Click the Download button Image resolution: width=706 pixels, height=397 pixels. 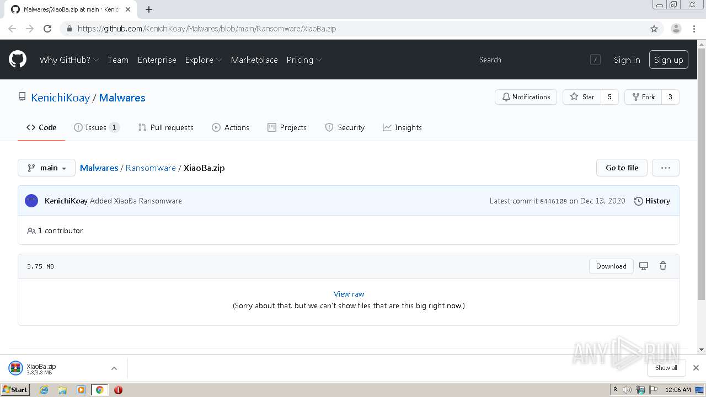(x=611, y=266)
